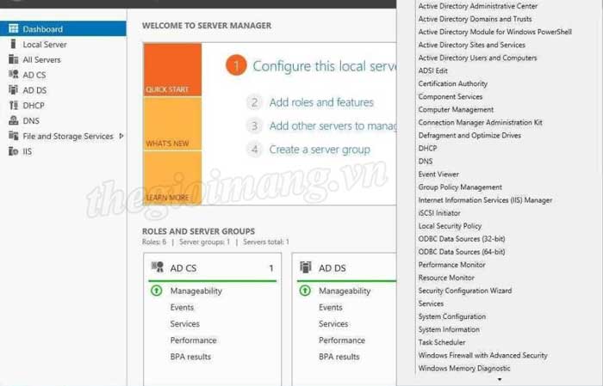Viewport: 603px width, 386px height.
Task: Open Security Configuration Wizard
Action: 465,291
